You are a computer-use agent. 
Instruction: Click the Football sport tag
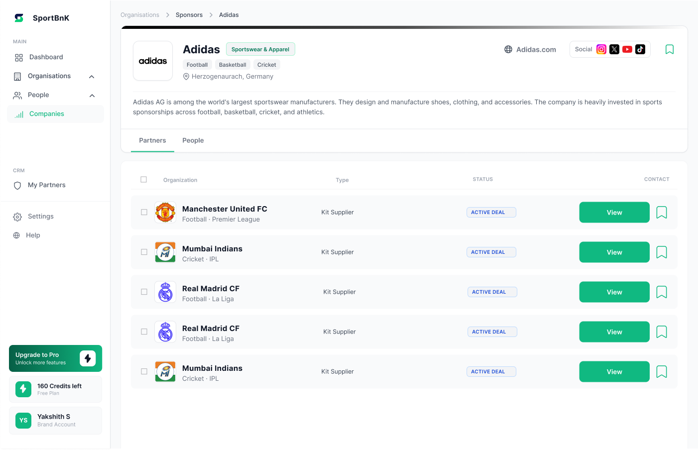point(197,65)
